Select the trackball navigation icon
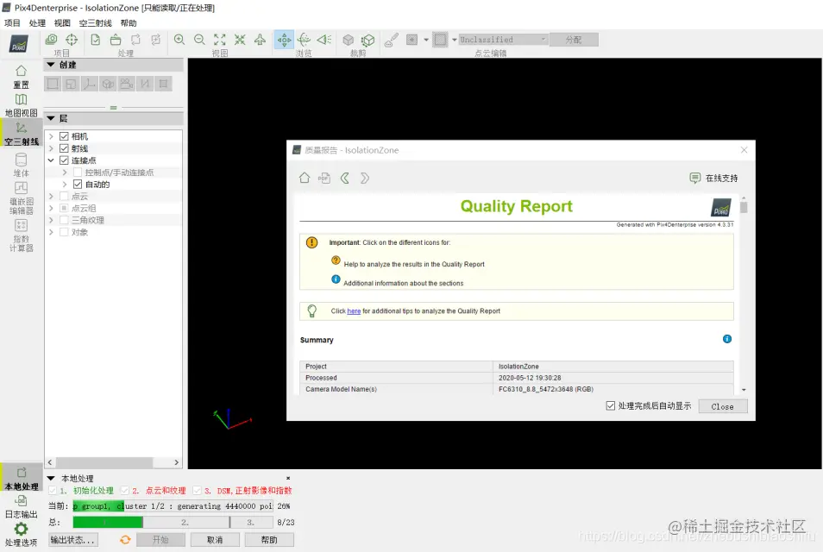Viewport: 823px width, 552px height. point(304,40)
